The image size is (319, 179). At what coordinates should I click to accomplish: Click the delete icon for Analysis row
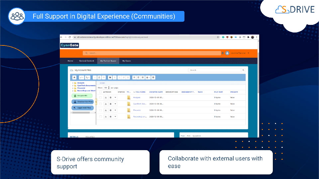point(110,97)
